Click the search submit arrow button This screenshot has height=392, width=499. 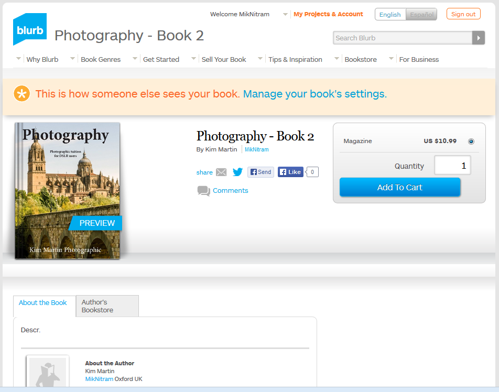(x=479, y=38)
